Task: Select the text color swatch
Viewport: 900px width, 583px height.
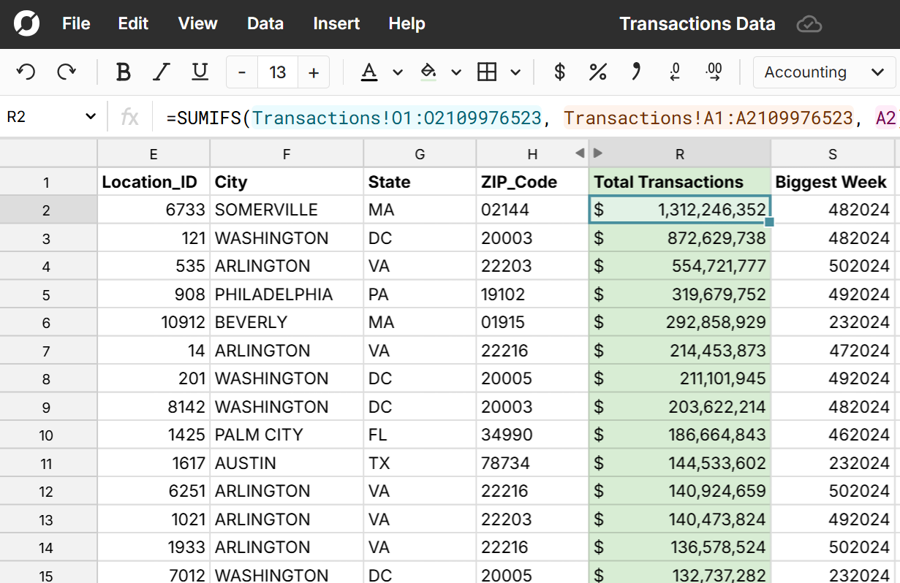Action: pos(371,72)
